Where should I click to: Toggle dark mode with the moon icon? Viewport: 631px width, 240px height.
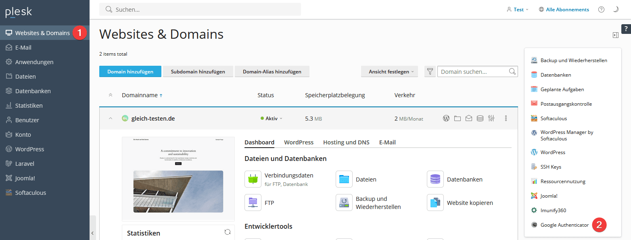click(x=616, y=10)
